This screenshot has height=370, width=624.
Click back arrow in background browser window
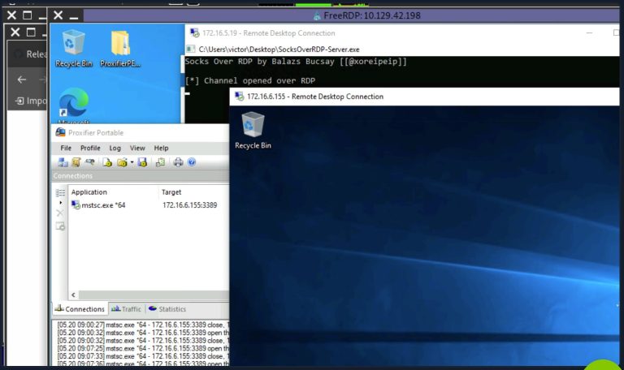pos(22,80)
